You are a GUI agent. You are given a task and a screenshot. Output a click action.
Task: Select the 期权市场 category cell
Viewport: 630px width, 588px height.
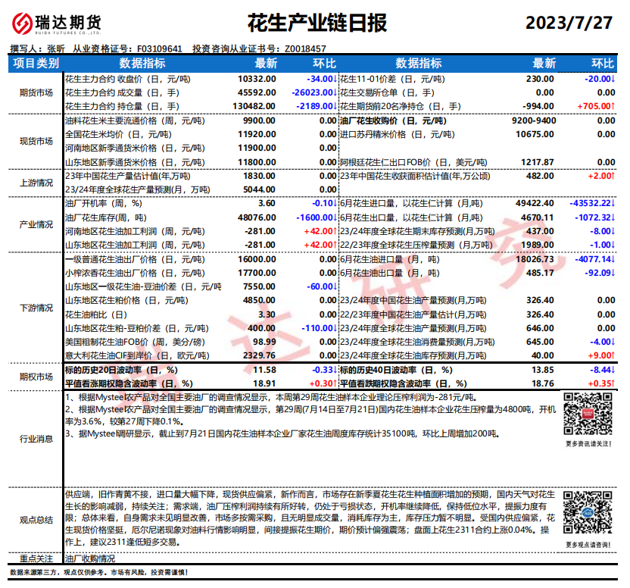(36, 377)
